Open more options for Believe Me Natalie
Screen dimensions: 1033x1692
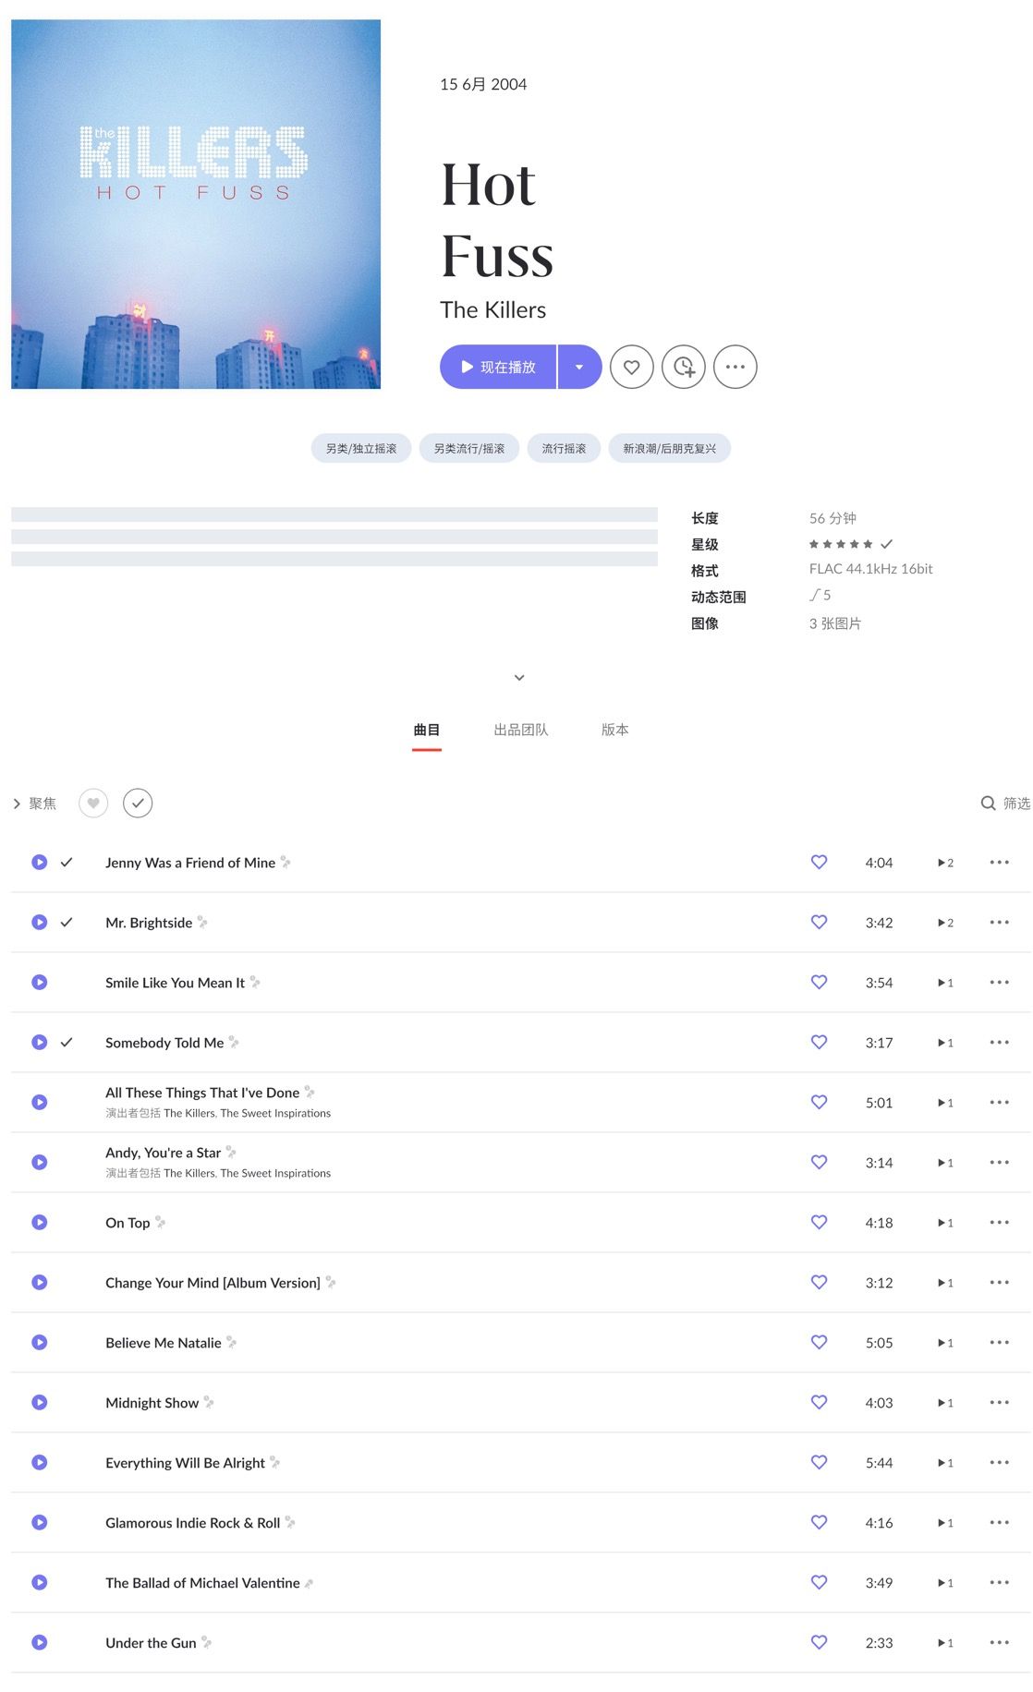pos(999,1342)
